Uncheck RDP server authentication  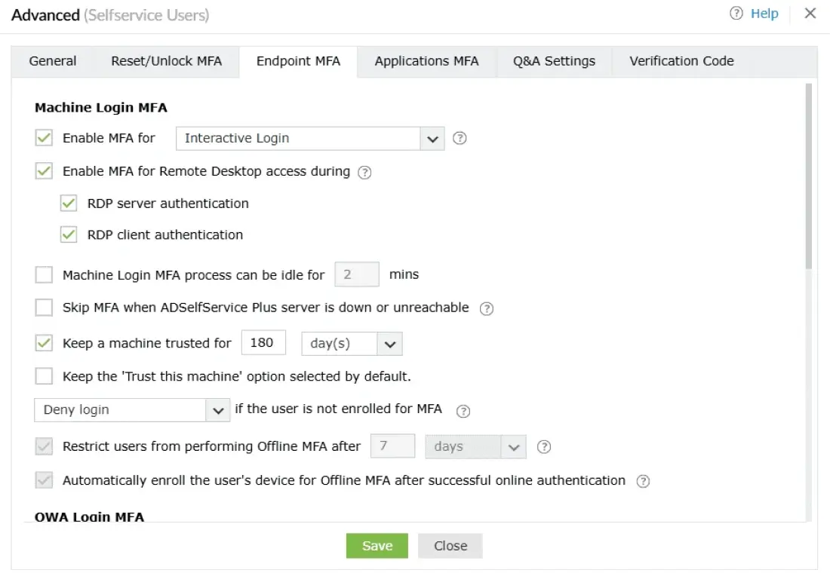pos(69,204)
